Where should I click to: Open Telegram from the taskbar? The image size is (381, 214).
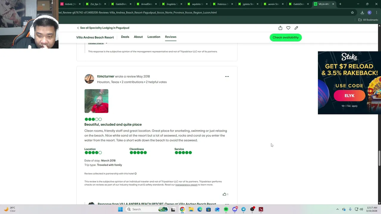(243, 209)
